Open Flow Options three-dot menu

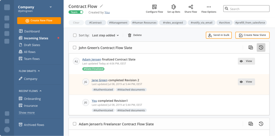(209, 7)
